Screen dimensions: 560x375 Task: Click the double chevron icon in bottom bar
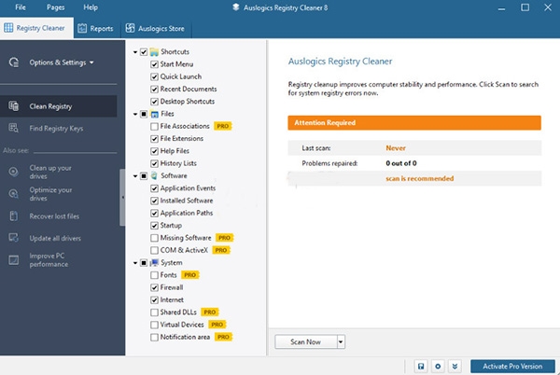tap(455, 366)
